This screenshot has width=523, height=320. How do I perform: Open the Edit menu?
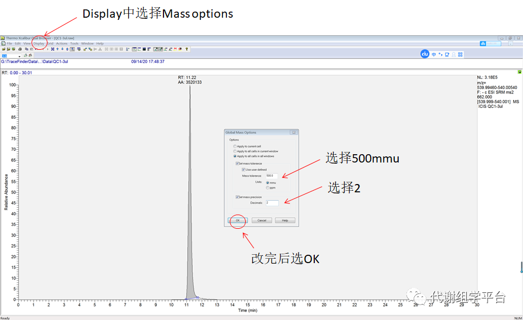point(18,43)
